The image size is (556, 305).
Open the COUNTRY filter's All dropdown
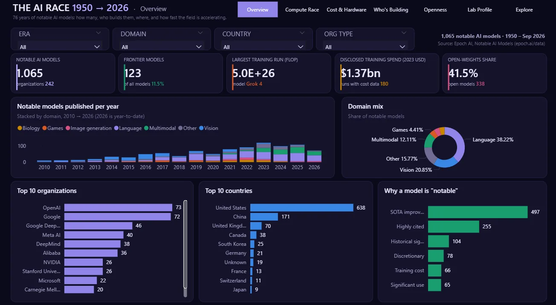pos(264,47)
